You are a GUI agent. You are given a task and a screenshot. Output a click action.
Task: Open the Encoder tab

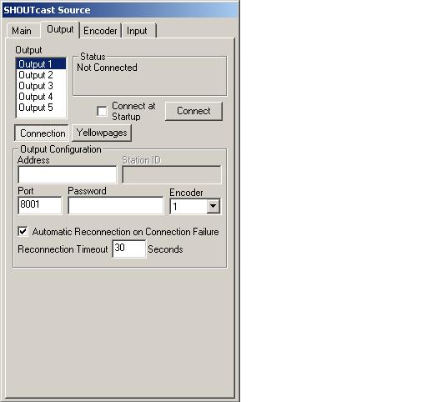(x=100, y=31)
